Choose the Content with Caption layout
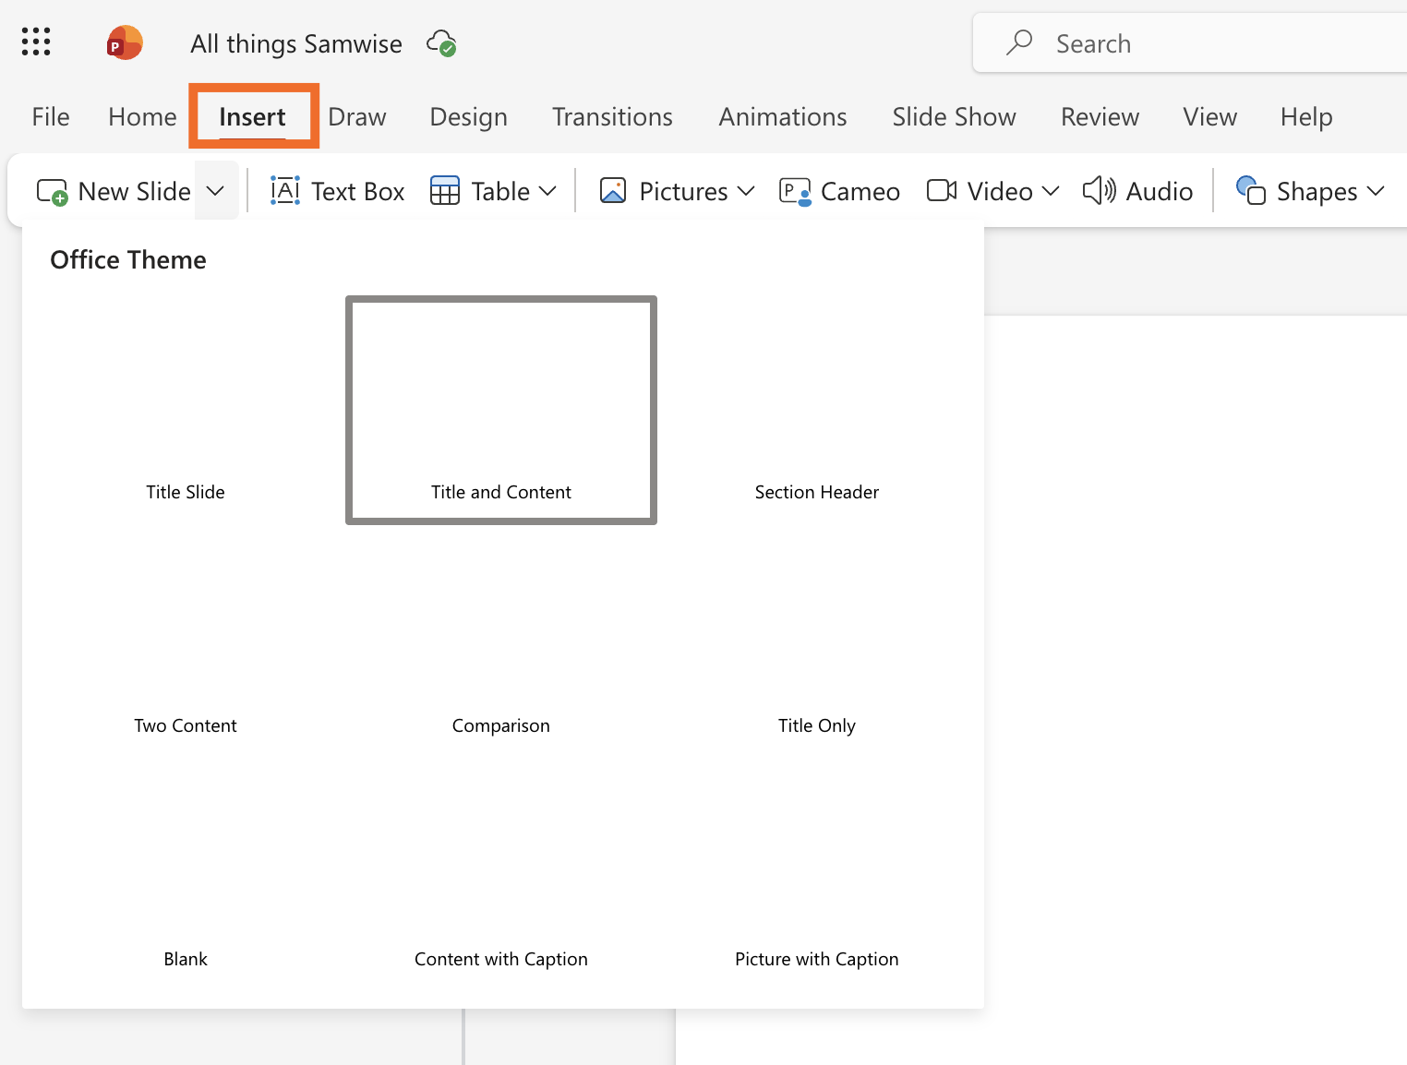 click(x=501, y=877)
